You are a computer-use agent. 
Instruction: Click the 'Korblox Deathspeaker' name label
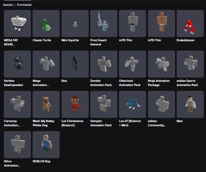click(x=14, y=83)
